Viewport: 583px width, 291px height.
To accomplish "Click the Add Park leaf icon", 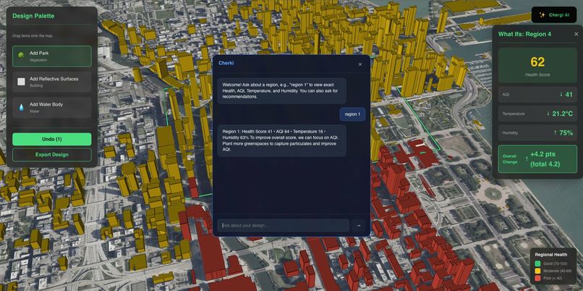I will tap(21, 55).
